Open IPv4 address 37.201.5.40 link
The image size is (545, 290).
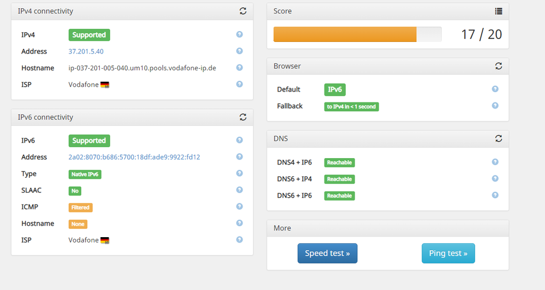tap(86, 51)
